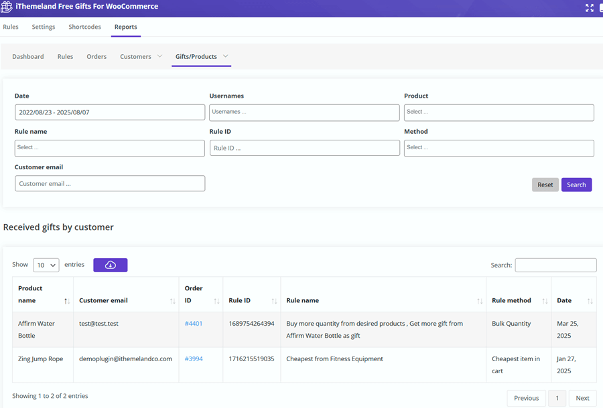Open the entries per page dropdown

pyautogui.click(x=46, y=265)
